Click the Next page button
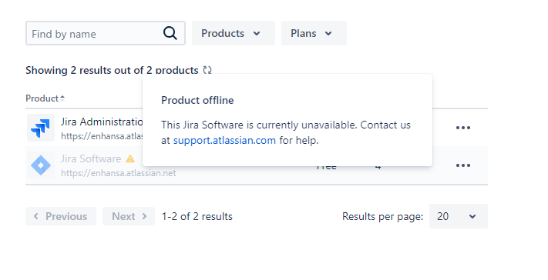548x280 pixels. tap(129, 216)
